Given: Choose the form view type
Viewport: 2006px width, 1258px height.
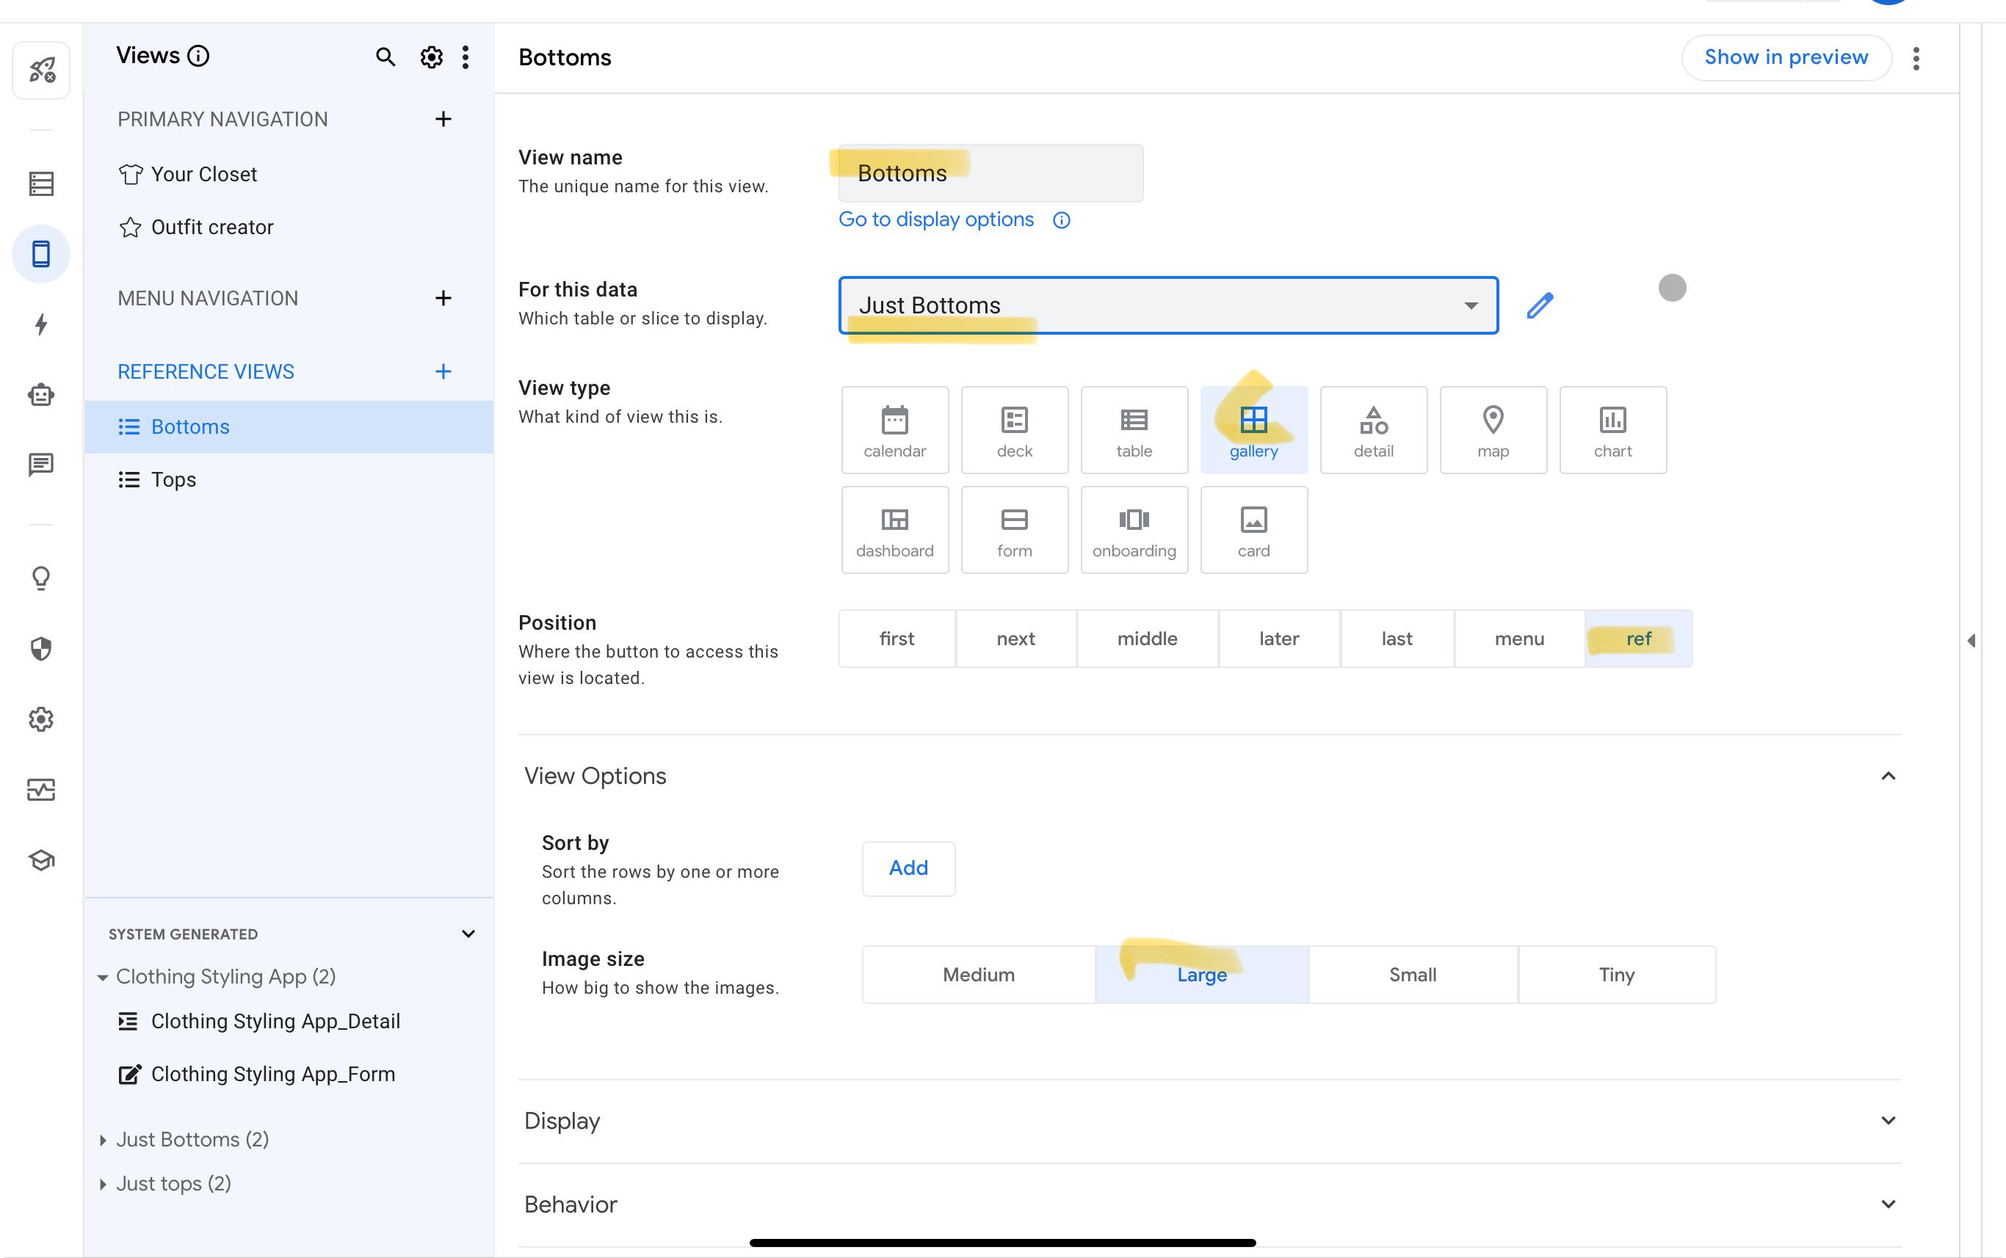Looking at the screenshot, I should click(1015, 530).
